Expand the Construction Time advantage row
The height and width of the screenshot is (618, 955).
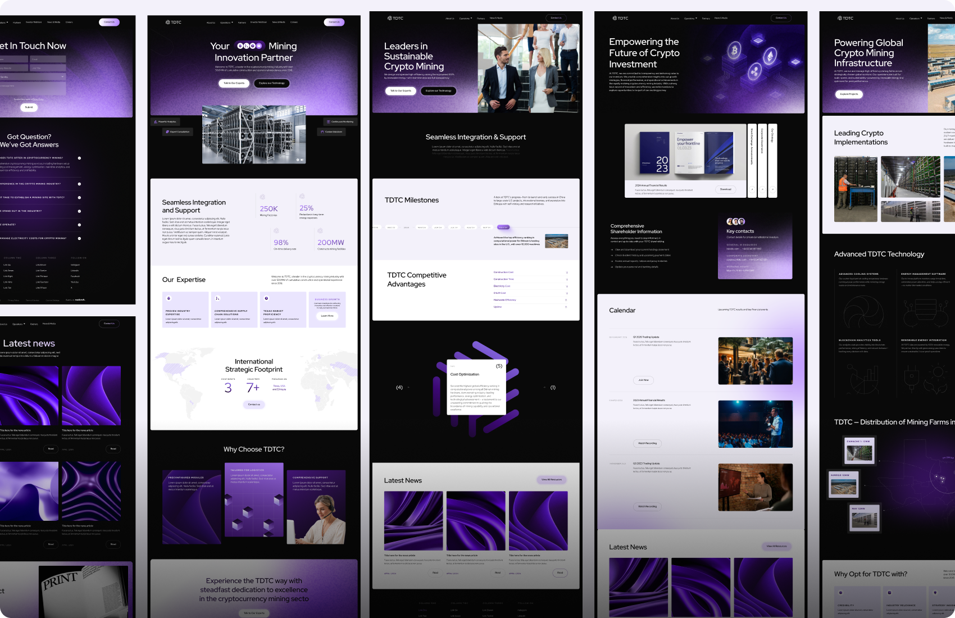tap(530, 279)
